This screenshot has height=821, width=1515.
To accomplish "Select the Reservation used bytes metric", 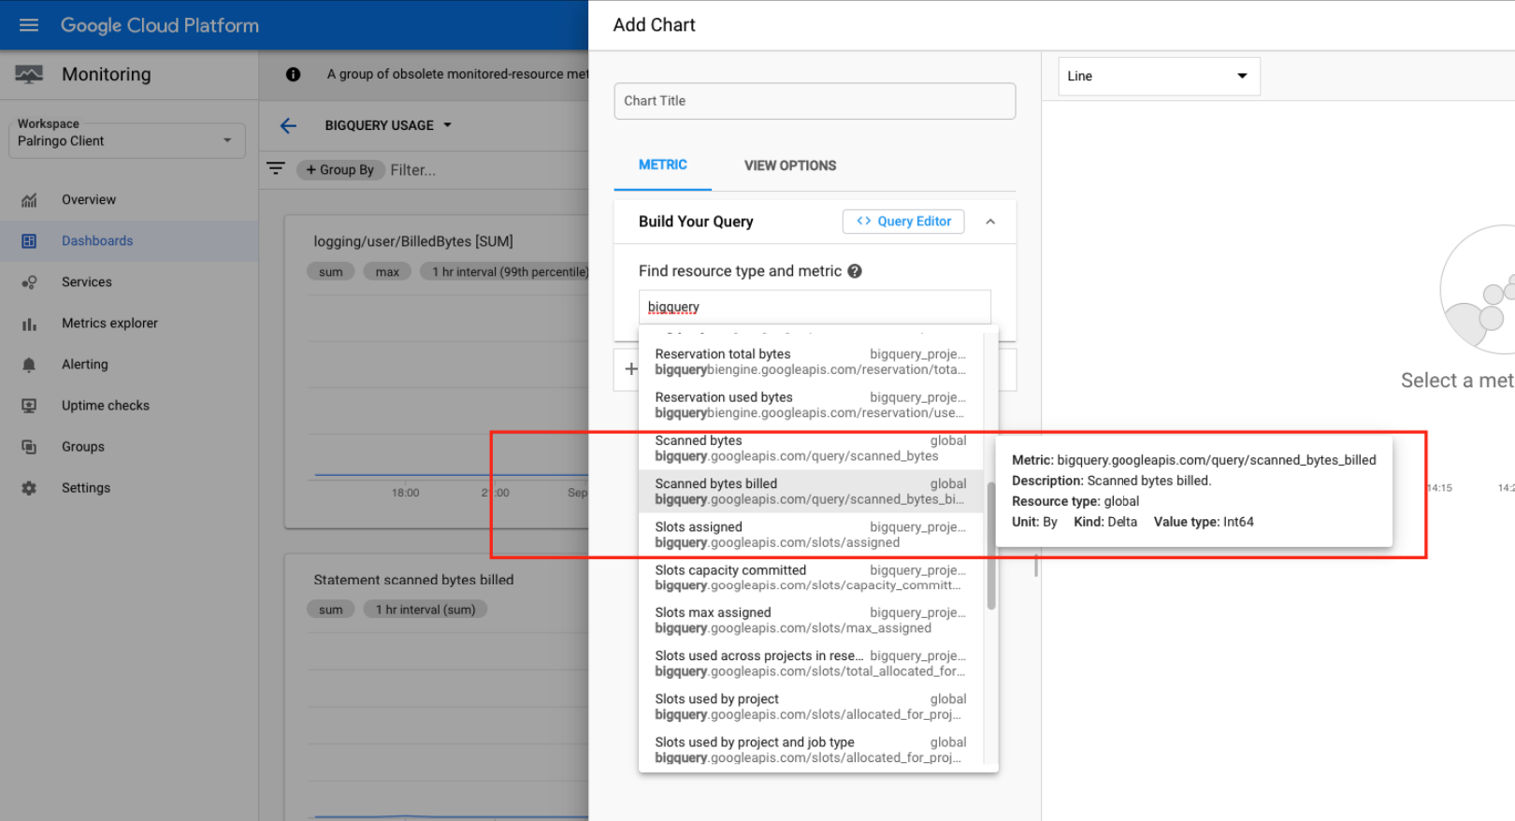I will pyautogui.click(x=811, y=405).
